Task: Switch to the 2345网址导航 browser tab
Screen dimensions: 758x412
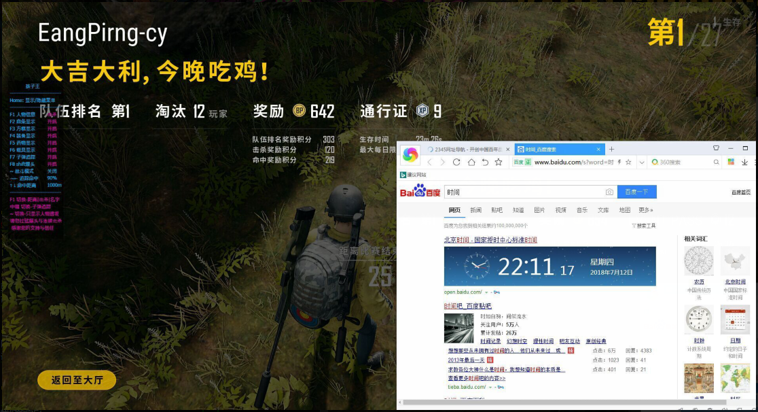Action: [x=467, y=149]
